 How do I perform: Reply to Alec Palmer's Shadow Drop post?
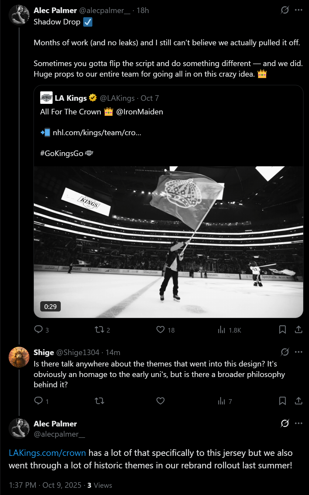coord(38,330)
